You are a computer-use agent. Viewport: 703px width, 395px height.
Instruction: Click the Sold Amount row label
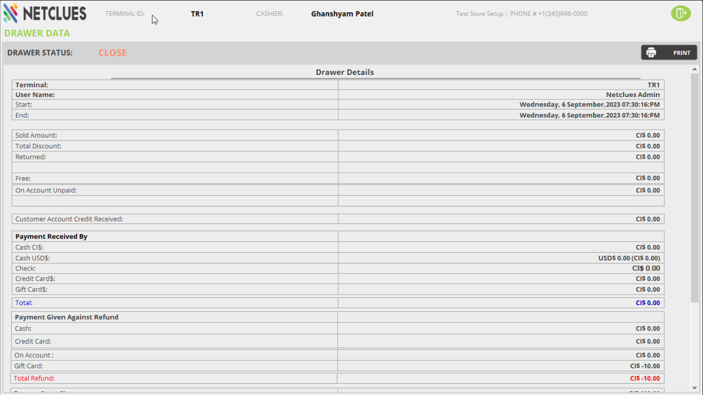[36, 135]
